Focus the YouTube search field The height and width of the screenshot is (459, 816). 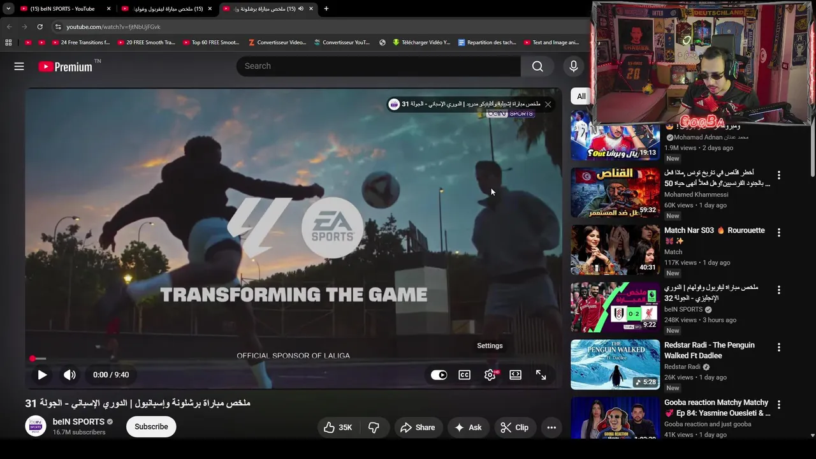379,66
